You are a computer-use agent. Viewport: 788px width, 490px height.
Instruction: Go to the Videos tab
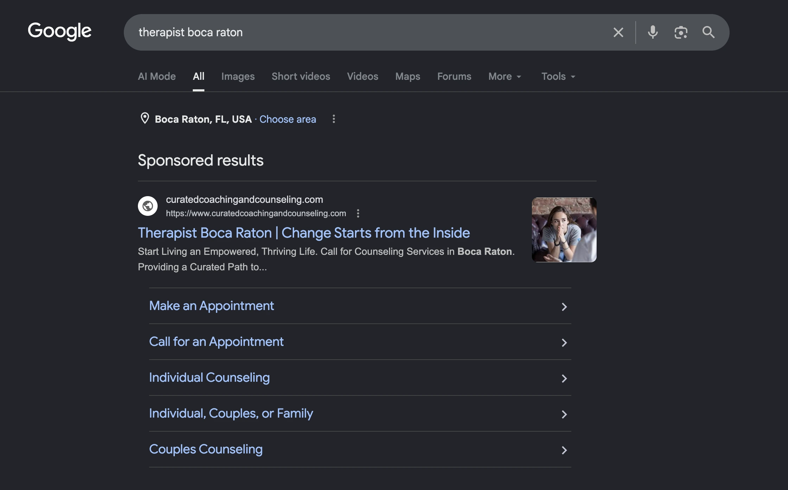(x=363, y=76)
